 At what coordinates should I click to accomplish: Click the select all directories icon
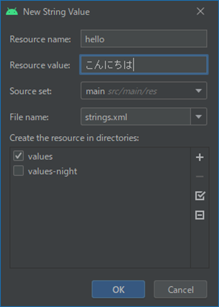pyautogui.click(x=200, y=195)
